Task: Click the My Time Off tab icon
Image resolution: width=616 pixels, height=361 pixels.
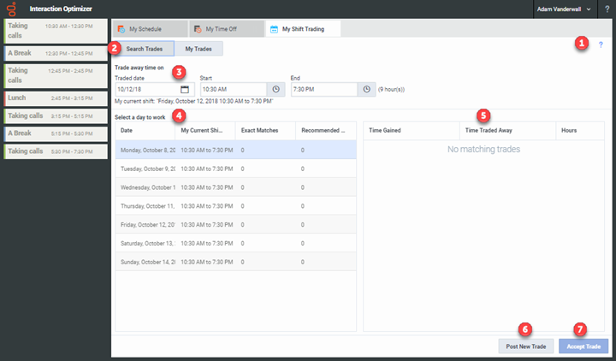Action: (x=198, y=29)
